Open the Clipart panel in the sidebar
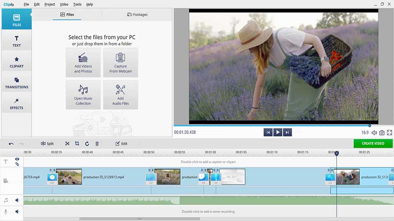 (x=16, y=62)
